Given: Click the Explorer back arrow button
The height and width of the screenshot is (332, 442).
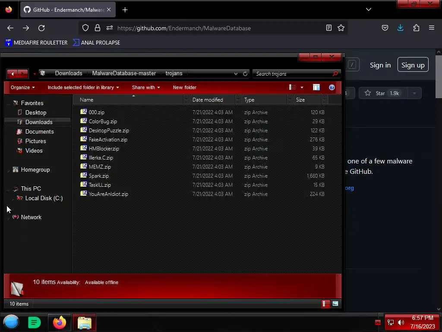Looking at the screenshot, I should [12, 73].
